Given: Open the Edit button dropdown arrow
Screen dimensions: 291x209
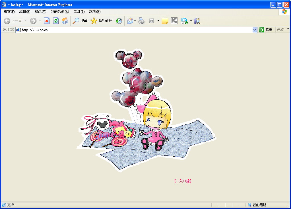Looking at the screenshot, I should pos(158,21).
